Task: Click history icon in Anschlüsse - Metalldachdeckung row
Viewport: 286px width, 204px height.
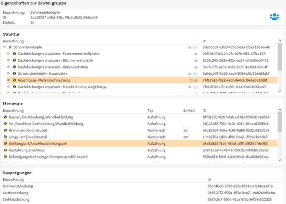Action: pyautogui.click(x=191, y=80)
